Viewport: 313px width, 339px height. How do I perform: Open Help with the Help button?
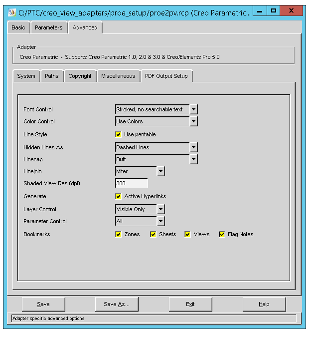coord(264,304)
